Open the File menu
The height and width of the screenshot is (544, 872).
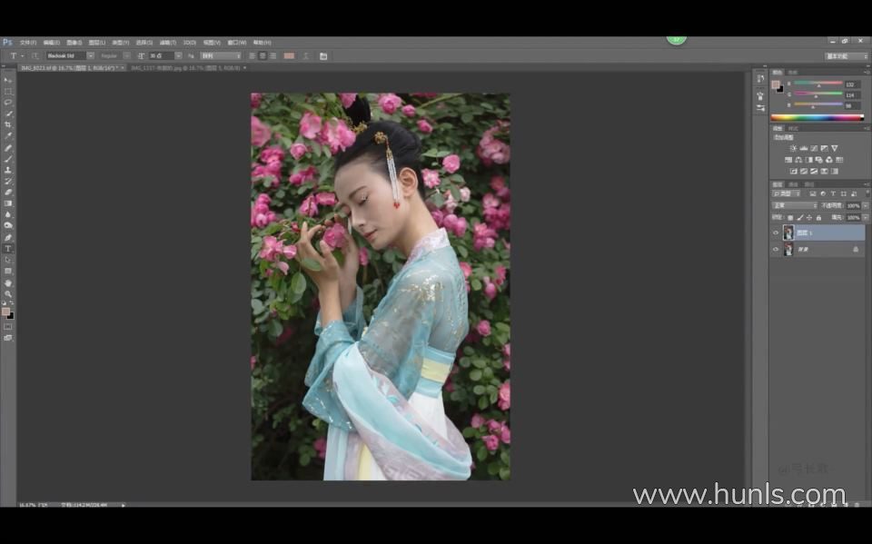tap(28, 43)
